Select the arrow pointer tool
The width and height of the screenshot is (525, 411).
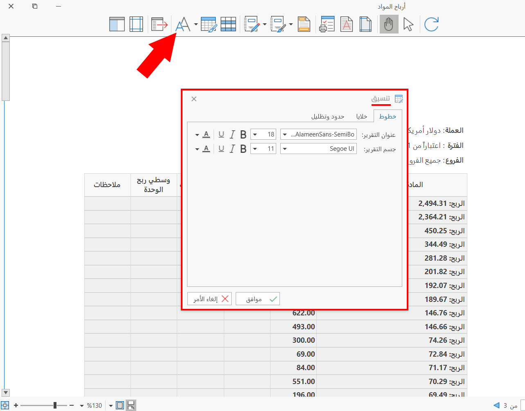pos(408,24)
